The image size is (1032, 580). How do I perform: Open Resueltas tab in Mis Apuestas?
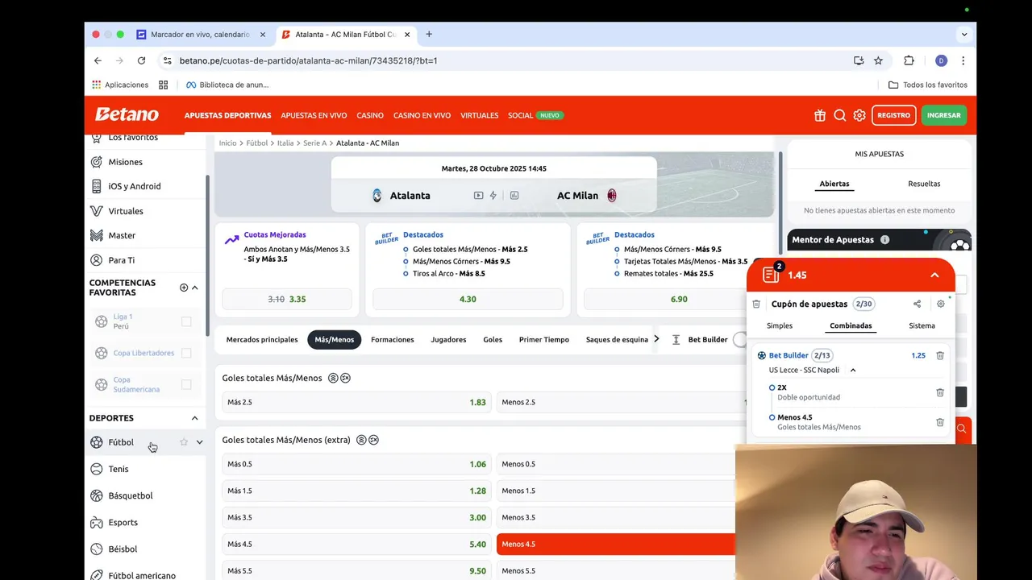coord(924,184)
